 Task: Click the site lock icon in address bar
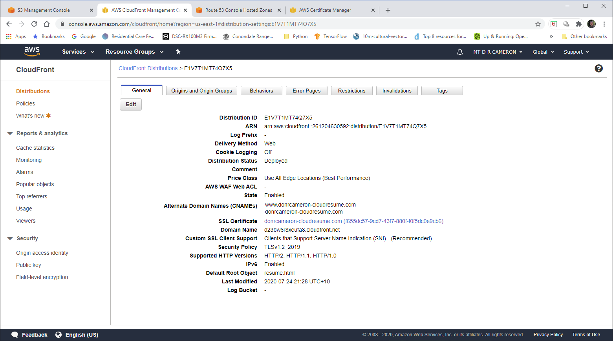pos(62,24)
